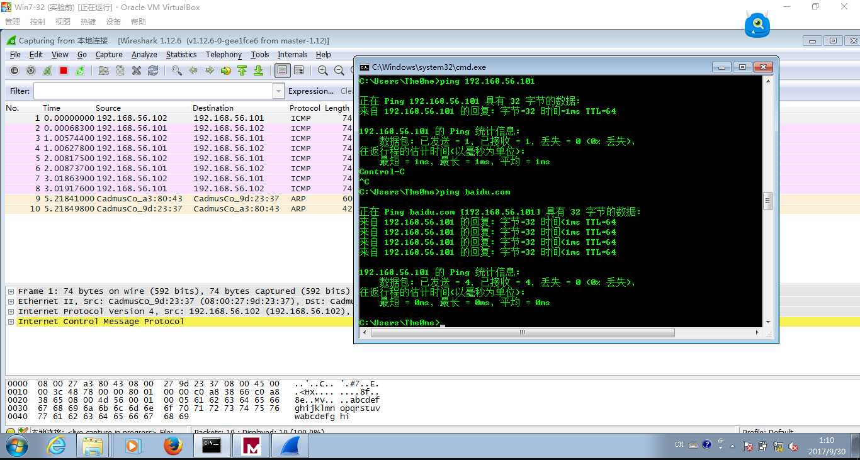860x460 pixels.
Task: Open the File menu in Wireshark
Action: (15, 55)
